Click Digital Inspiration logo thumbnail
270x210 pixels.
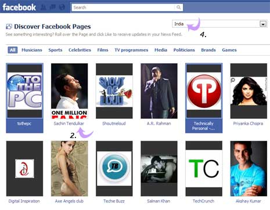(24, 169)
